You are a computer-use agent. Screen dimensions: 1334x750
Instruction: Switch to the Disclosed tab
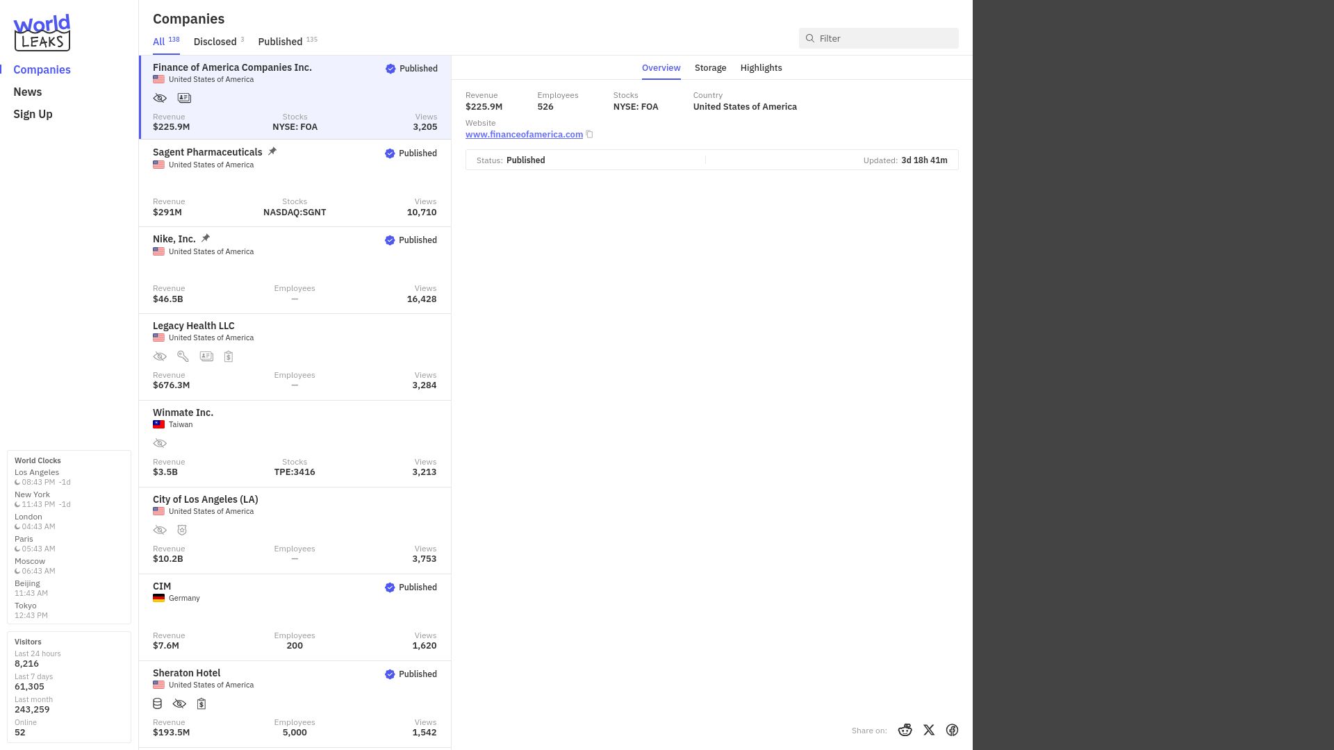pos(219,41)
